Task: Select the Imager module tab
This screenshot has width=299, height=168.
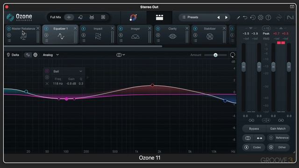Action: pyautogui.click(x=135, y=35)
